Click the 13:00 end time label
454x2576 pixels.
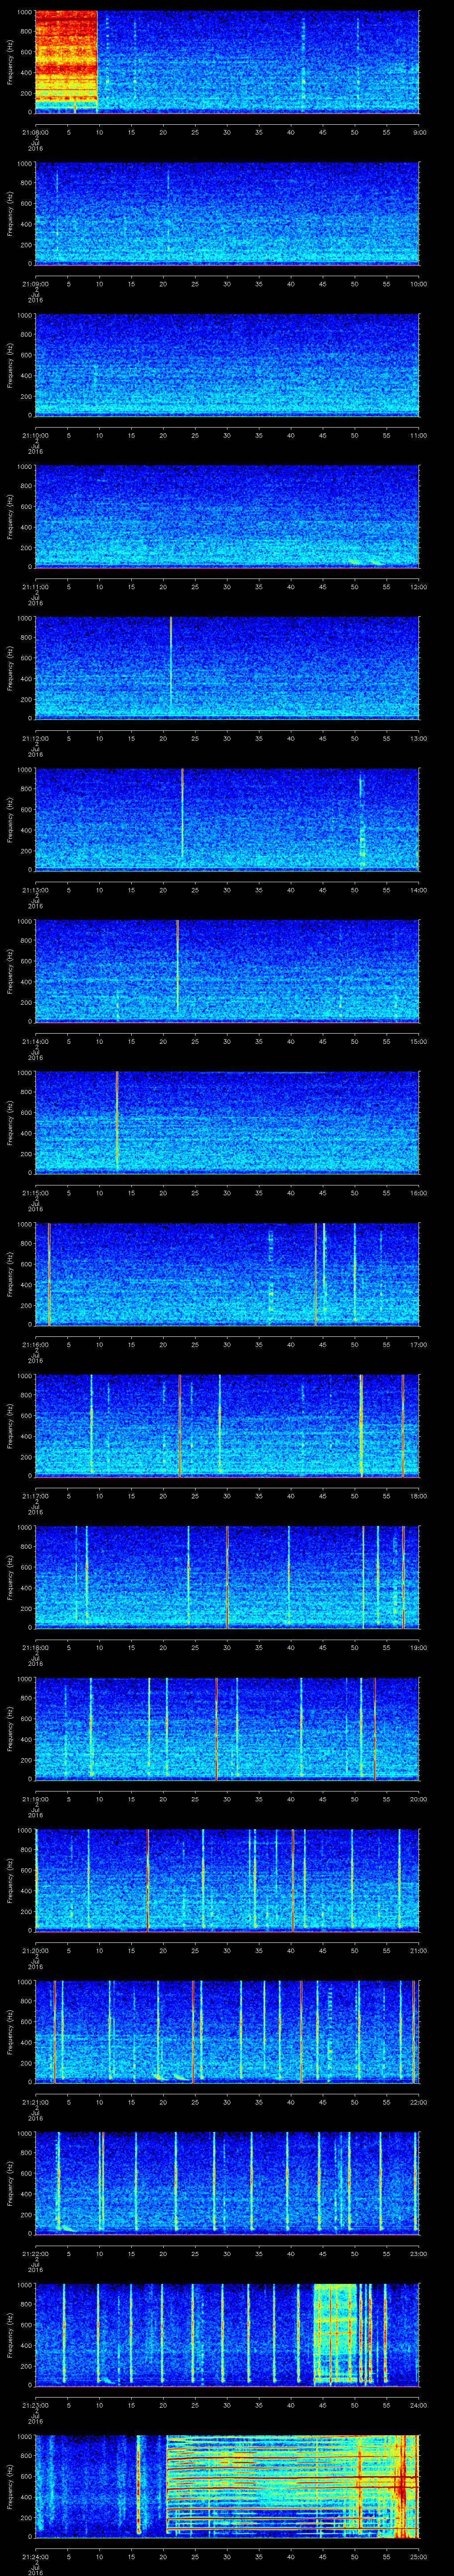coord(419,738)
